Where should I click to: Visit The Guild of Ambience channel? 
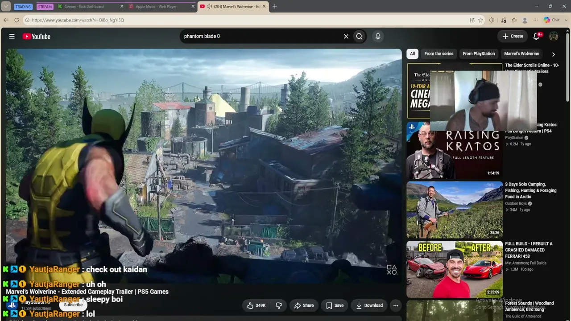point(523,317)
